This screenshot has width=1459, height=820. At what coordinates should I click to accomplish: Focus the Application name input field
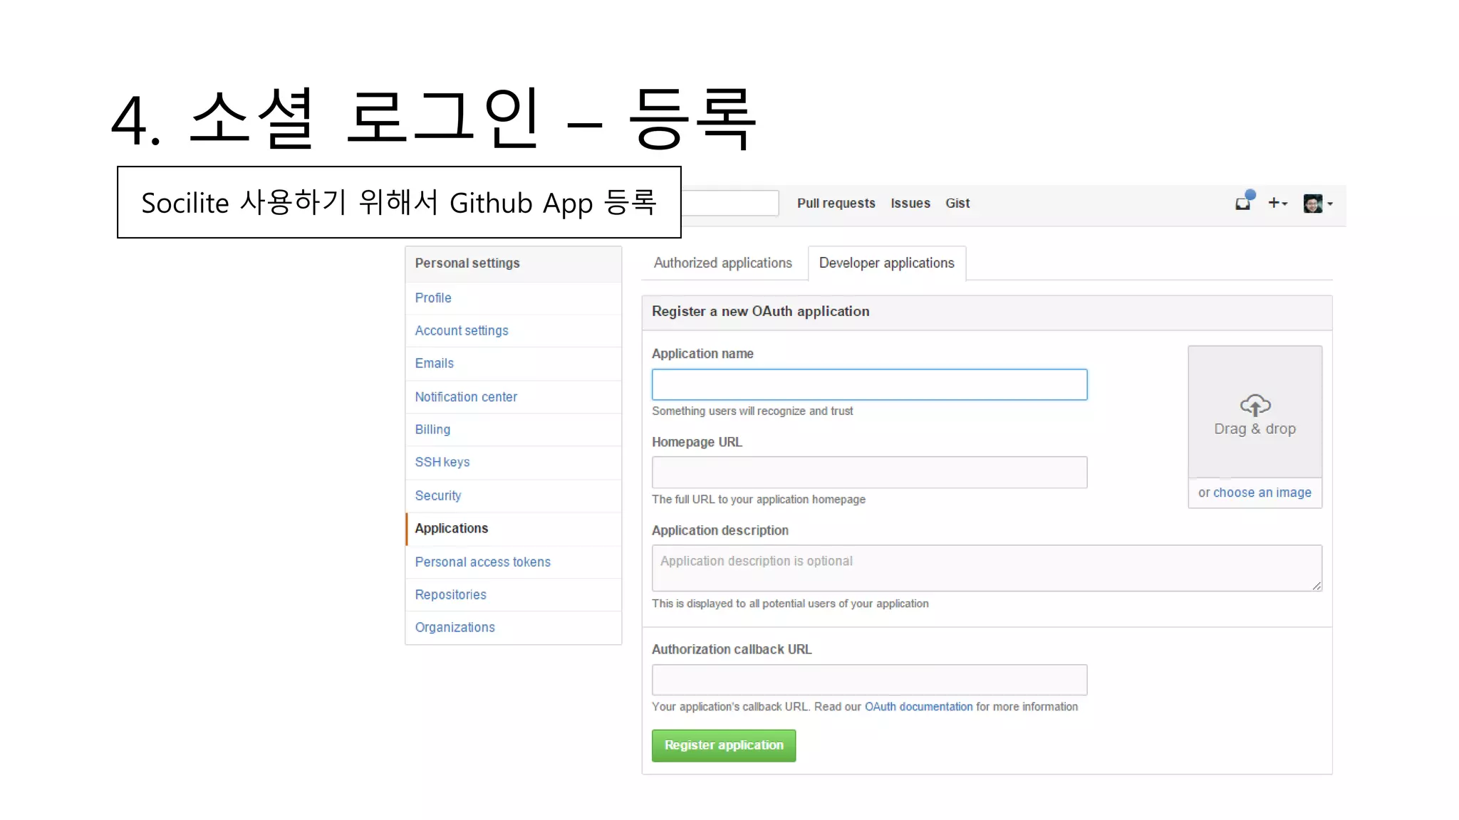869,384
